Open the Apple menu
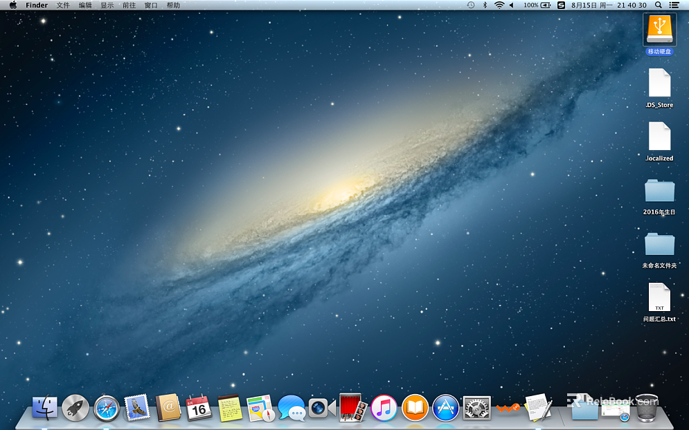689x430 pixels. [x=13, y=6]
